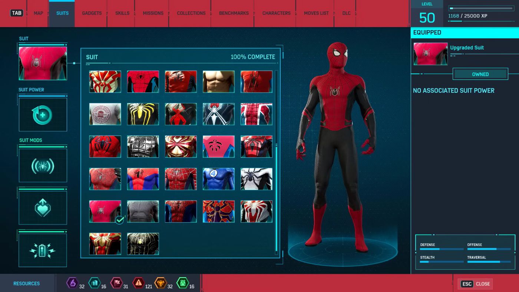This screenshot has height=292, width=519.
Task: Select the yellow spider black suit
Action: tap(143, 114)
